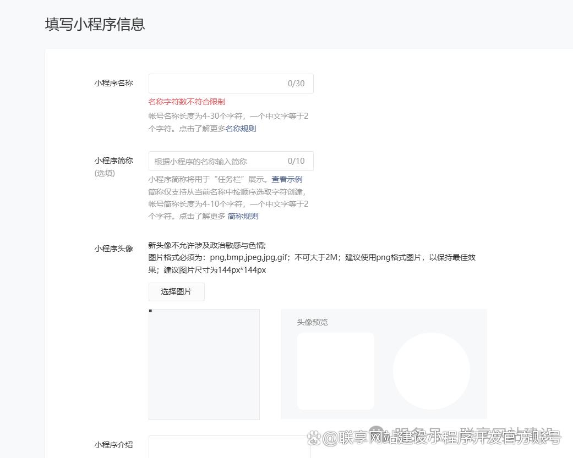The image size is (573, 458).
Task: Open the 名称规则 link
Action: pos(241,129)
